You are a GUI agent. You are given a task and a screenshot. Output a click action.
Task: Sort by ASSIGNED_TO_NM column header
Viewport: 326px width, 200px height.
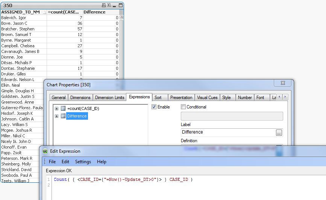point(20,12)
